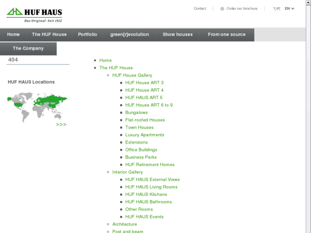Viewport: 311px width, 233px height.
Task: Open the Post and beam link
Action: (x=128, y=231)
